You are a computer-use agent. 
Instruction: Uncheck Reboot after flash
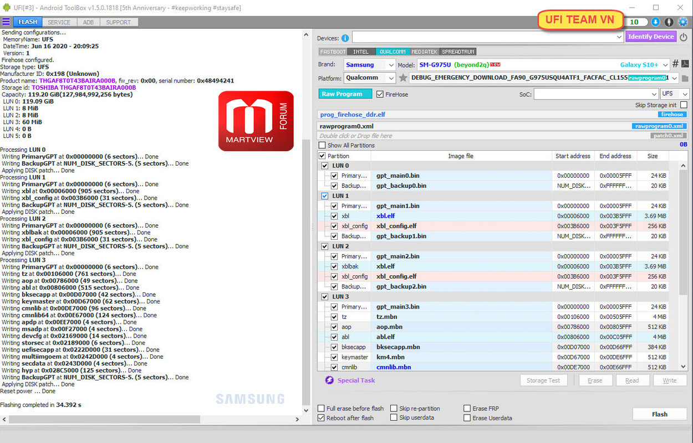pos(321,418)
